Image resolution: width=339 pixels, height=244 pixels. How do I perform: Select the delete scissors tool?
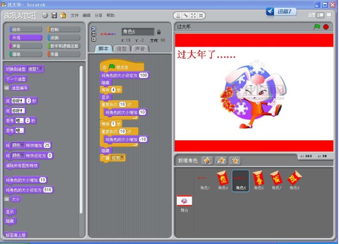tap(186, 16)
